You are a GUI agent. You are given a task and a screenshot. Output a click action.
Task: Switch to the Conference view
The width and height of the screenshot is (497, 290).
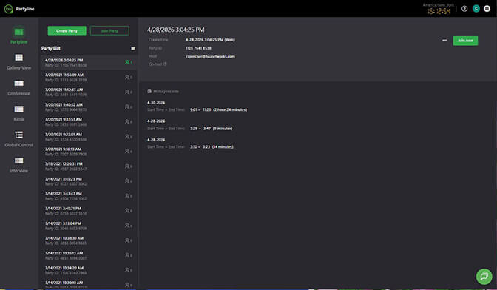coord(18,87)
